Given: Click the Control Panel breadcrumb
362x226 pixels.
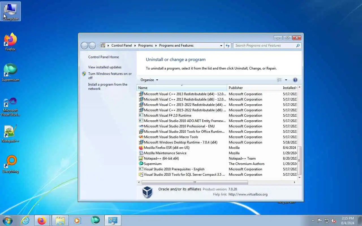Looking at the screenshot, I should 122,45.
